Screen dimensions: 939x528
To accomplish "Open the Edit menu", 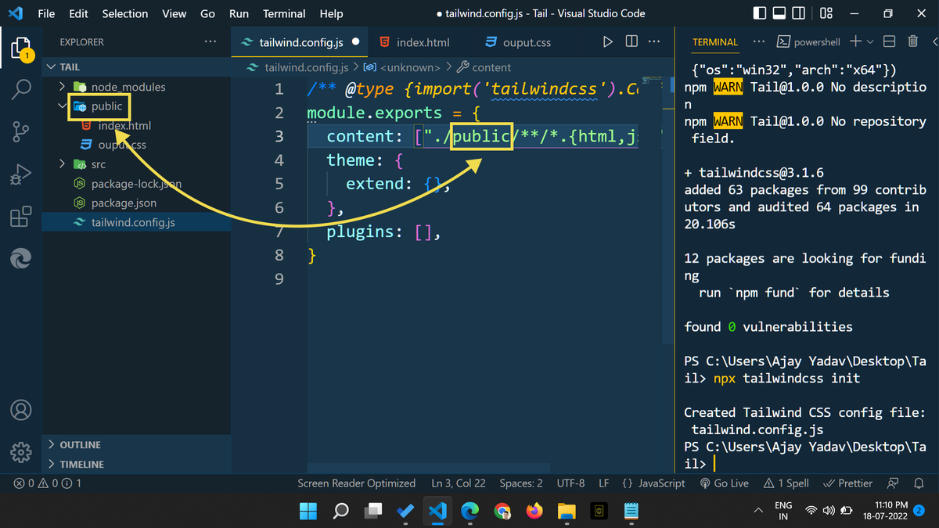I will [78, 13].
